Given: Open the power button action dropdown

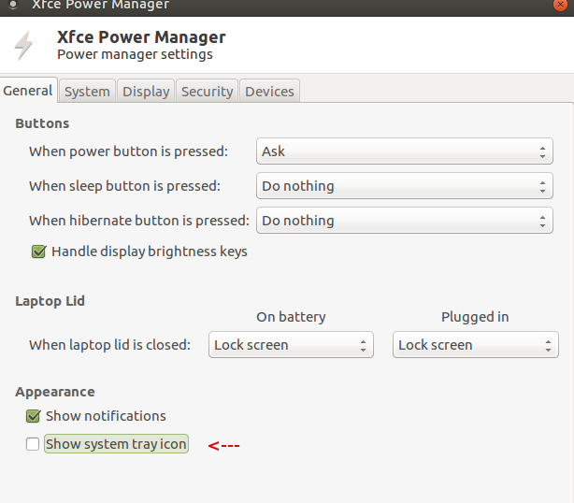Looking at the screenshot, I should pyautogui.click(x=404, y=151).
